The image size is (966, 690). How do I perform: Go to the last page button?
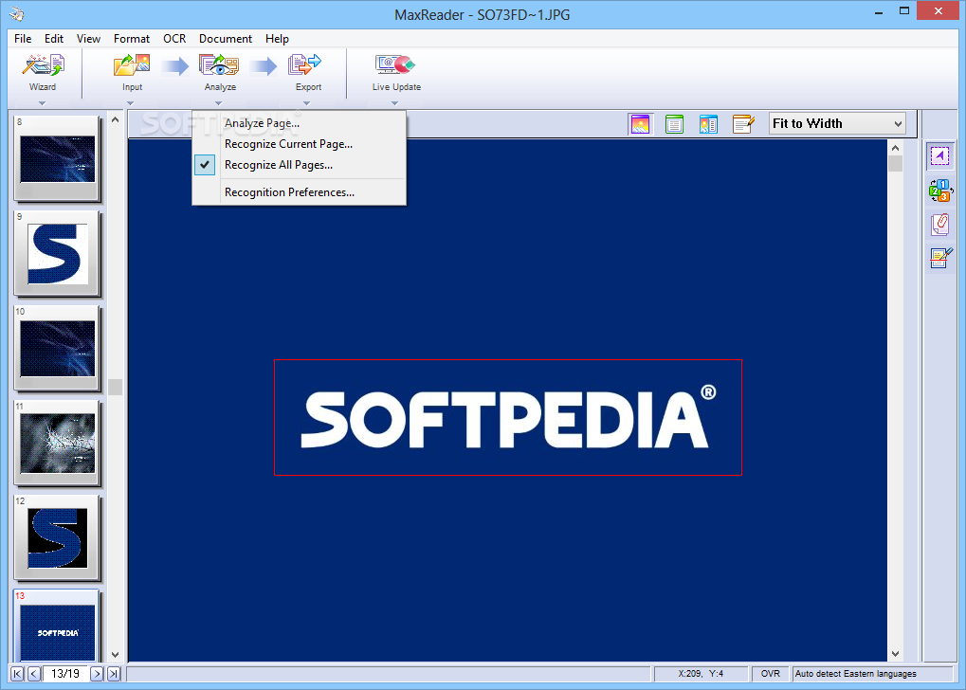pos(114,674)
